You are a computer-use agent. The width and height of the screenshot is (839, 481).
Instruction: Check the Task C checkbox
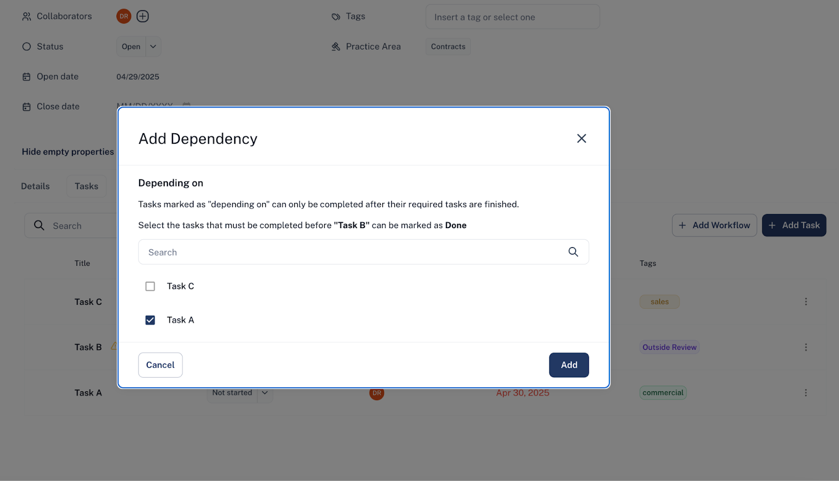pyautogui.click(x=150, y=286)
